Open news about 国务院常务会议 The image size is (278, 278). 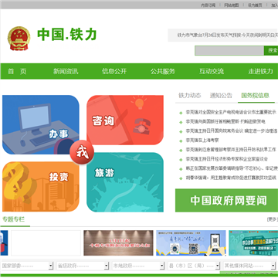point(232,131)
